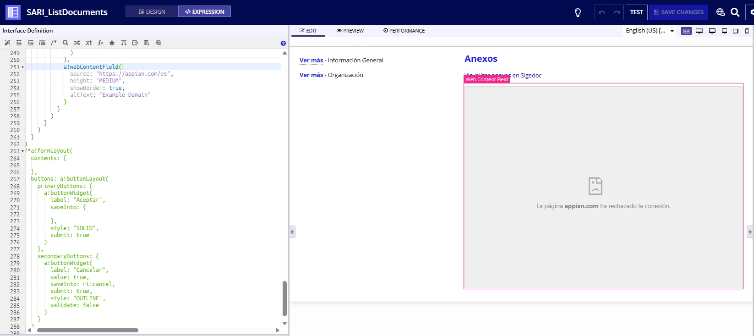754x336 pixels.
Task: Click the outdent code icon
Action: (x=19, y=43)
